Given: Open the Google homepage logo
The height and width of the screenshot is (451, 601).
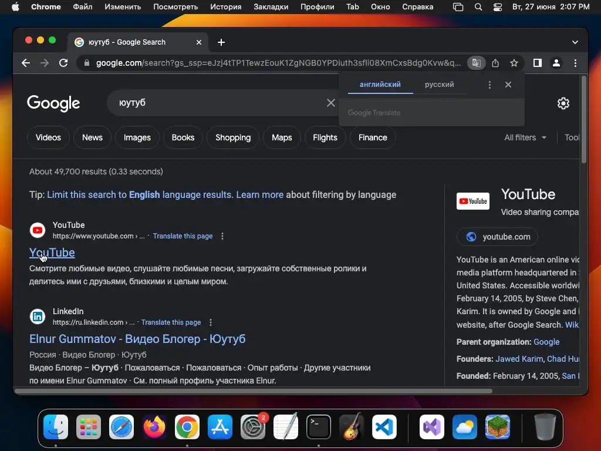Looking at the screenshot, I should coord(53,103).
